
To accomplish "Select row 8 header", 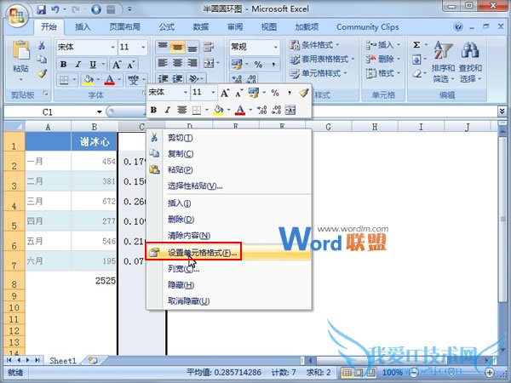I will pyautogui.click(x=14, y=280).
